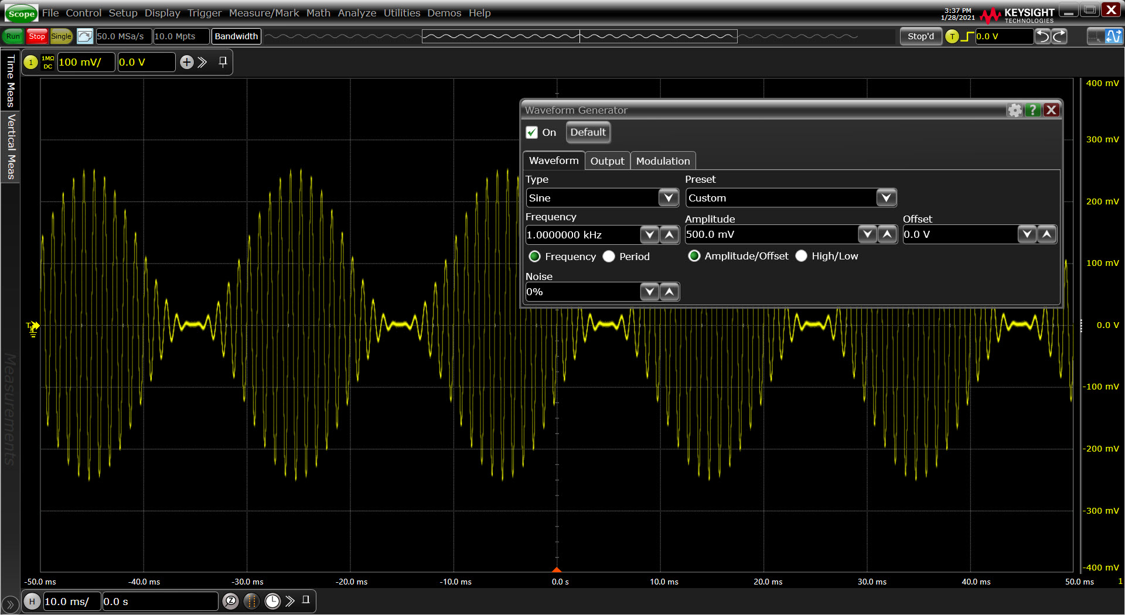
Task: Click the auto scale icon next to Single
Action: 85,36
